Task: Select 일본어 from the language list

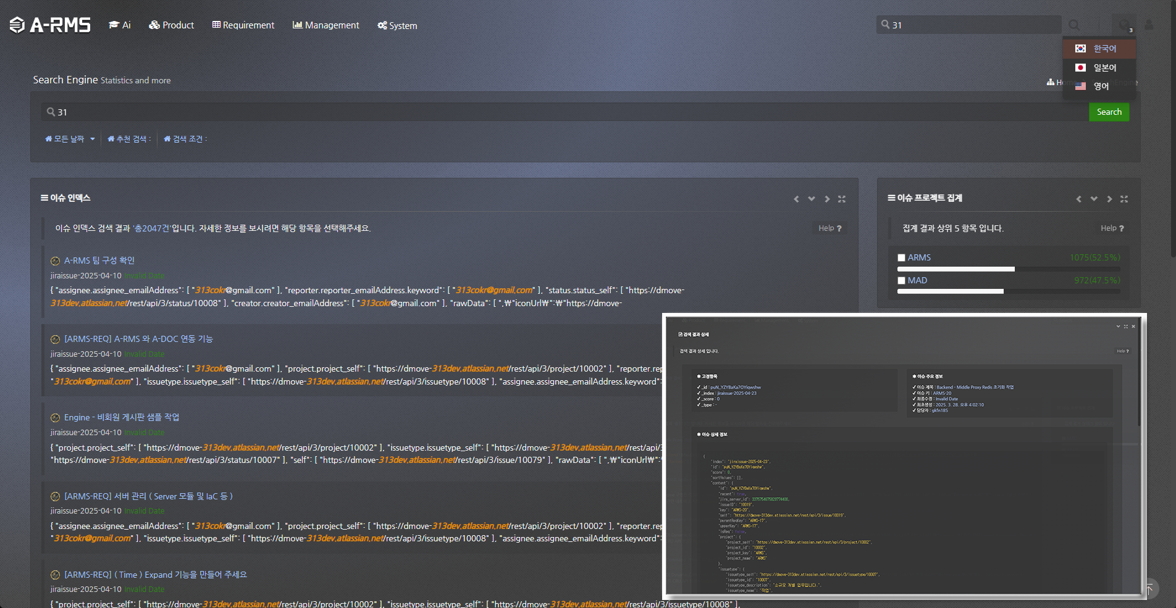Action: tap(1104, 67)
